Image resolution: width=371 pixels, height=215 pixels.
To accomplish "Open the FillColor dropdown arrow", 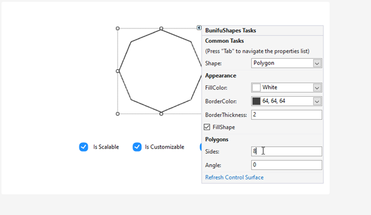I will [317, 88].
